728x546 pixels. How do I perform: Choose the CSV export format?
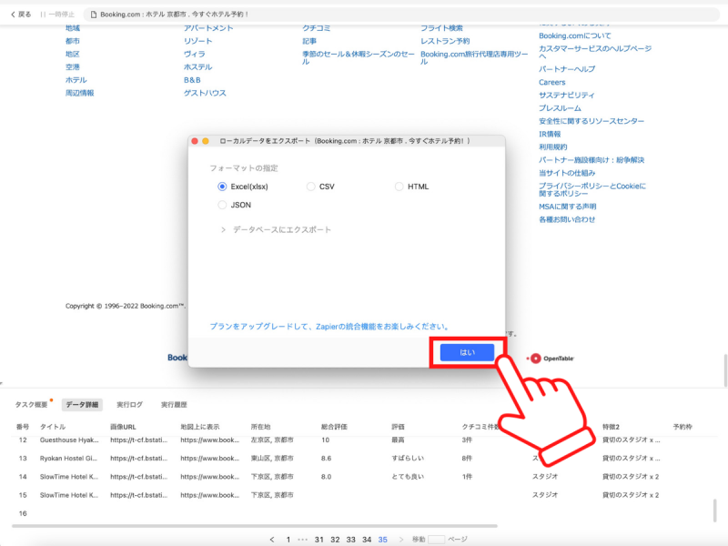point(310,187)
